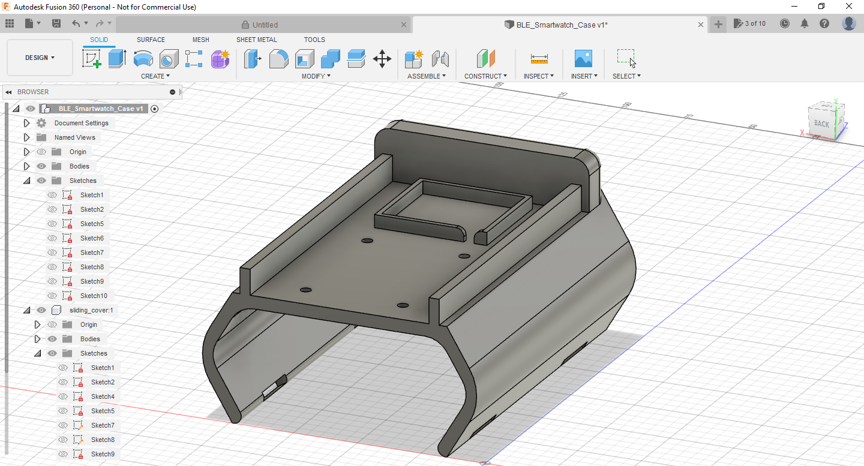The height and width of the screenshot is (466, 864).
Task: Show sliding_cover Origin folder
Action: [x=52, y=324]
